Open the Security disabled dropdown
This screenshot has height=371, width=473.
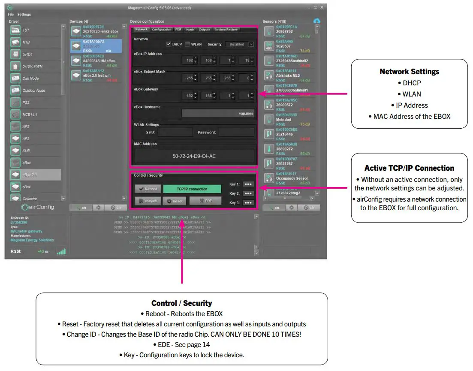click(x=239, y=44)
